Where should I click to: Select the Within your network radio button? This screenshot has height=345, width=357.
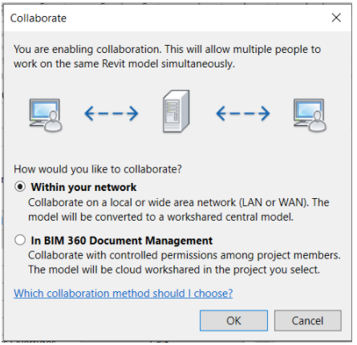[x=20, y=186]
